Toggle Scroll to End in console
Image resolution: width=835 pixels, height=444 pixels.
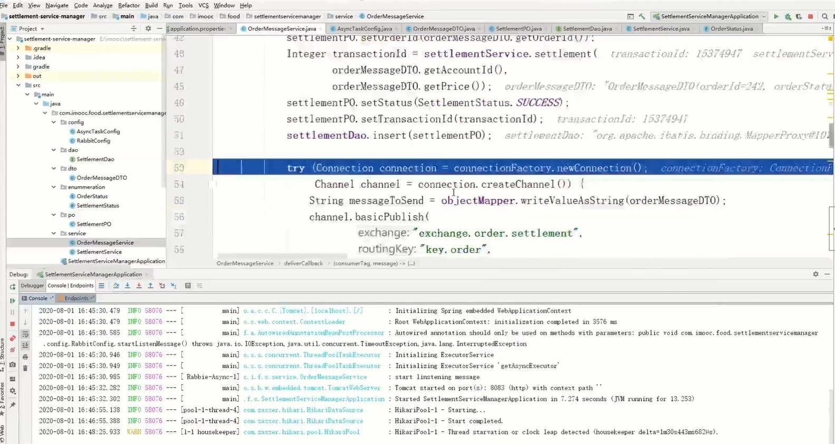tap(25, 345)
